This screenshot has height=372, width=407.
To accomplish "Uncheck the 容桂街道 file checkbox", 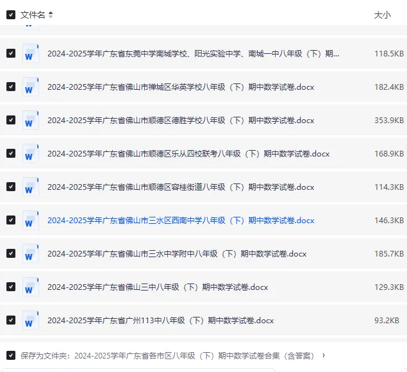I will [11, 187].
